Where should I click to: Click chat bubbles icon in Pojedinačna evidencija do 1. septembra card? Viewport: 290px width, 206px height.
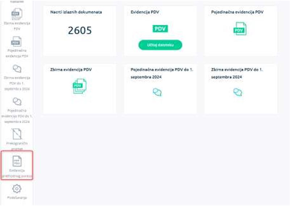click(x=157, y=92)
